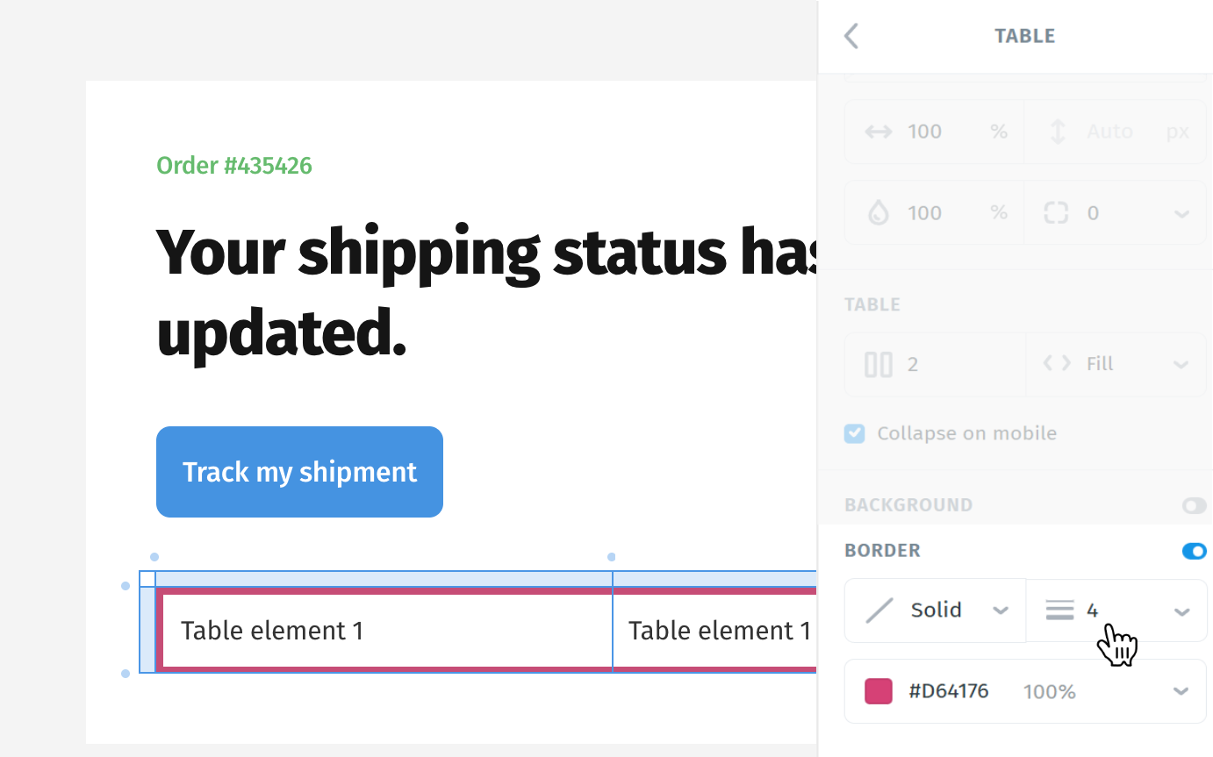Click the Track my shipment button

click(299, 472)
